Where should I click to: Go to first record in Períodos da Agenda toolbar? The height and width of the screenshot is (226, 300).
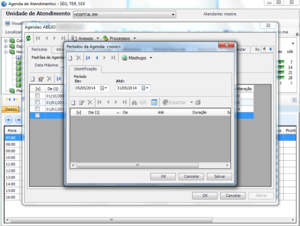tap(88, 58)
